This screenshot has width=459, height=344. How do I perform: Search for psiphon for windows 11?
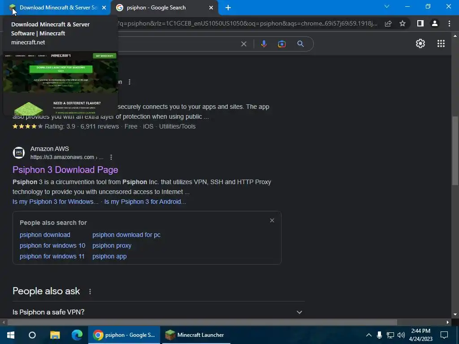(52, 256)
